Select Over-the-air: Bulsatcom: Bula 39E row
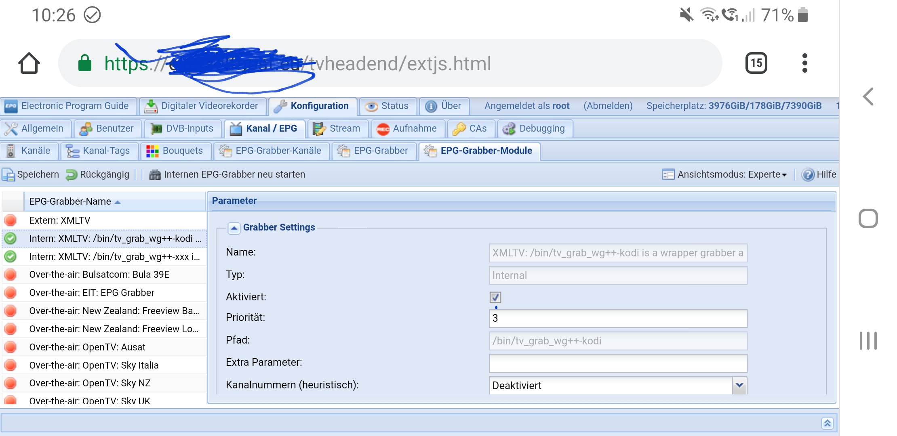 pos(104,275)
